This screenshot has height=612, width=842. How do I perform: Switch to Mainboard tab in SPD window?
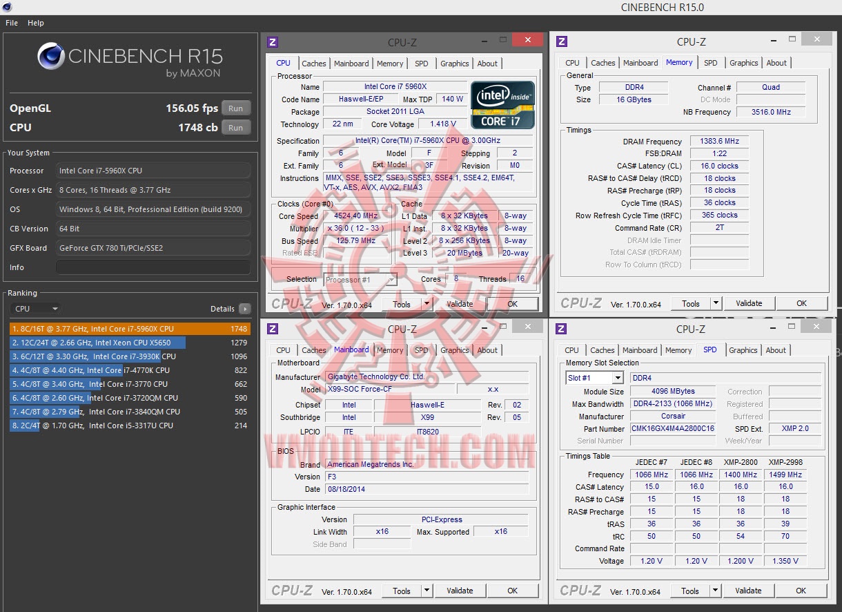click(640, 350)
